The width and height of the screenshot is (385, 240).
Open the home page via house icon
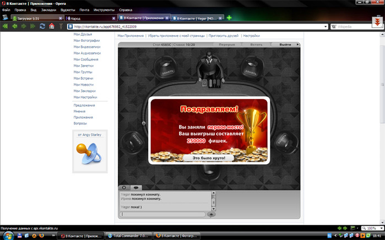point(52,26)
